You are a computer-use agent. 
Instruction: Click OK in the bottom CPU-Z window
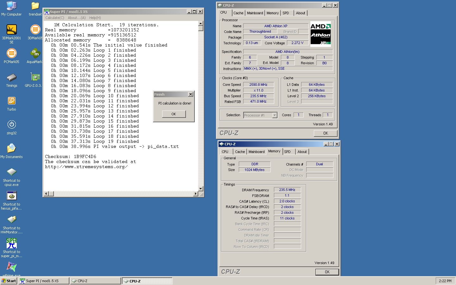click(x=327, y=272)
